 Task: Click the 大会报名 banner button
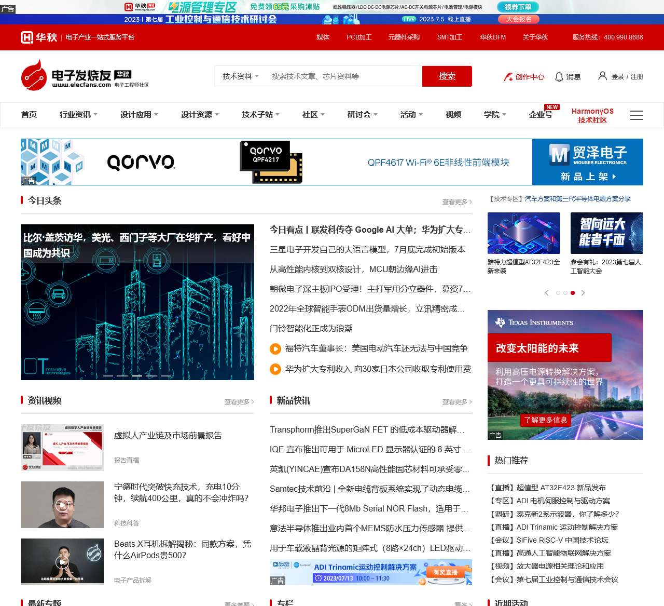[x=519, y=19]
